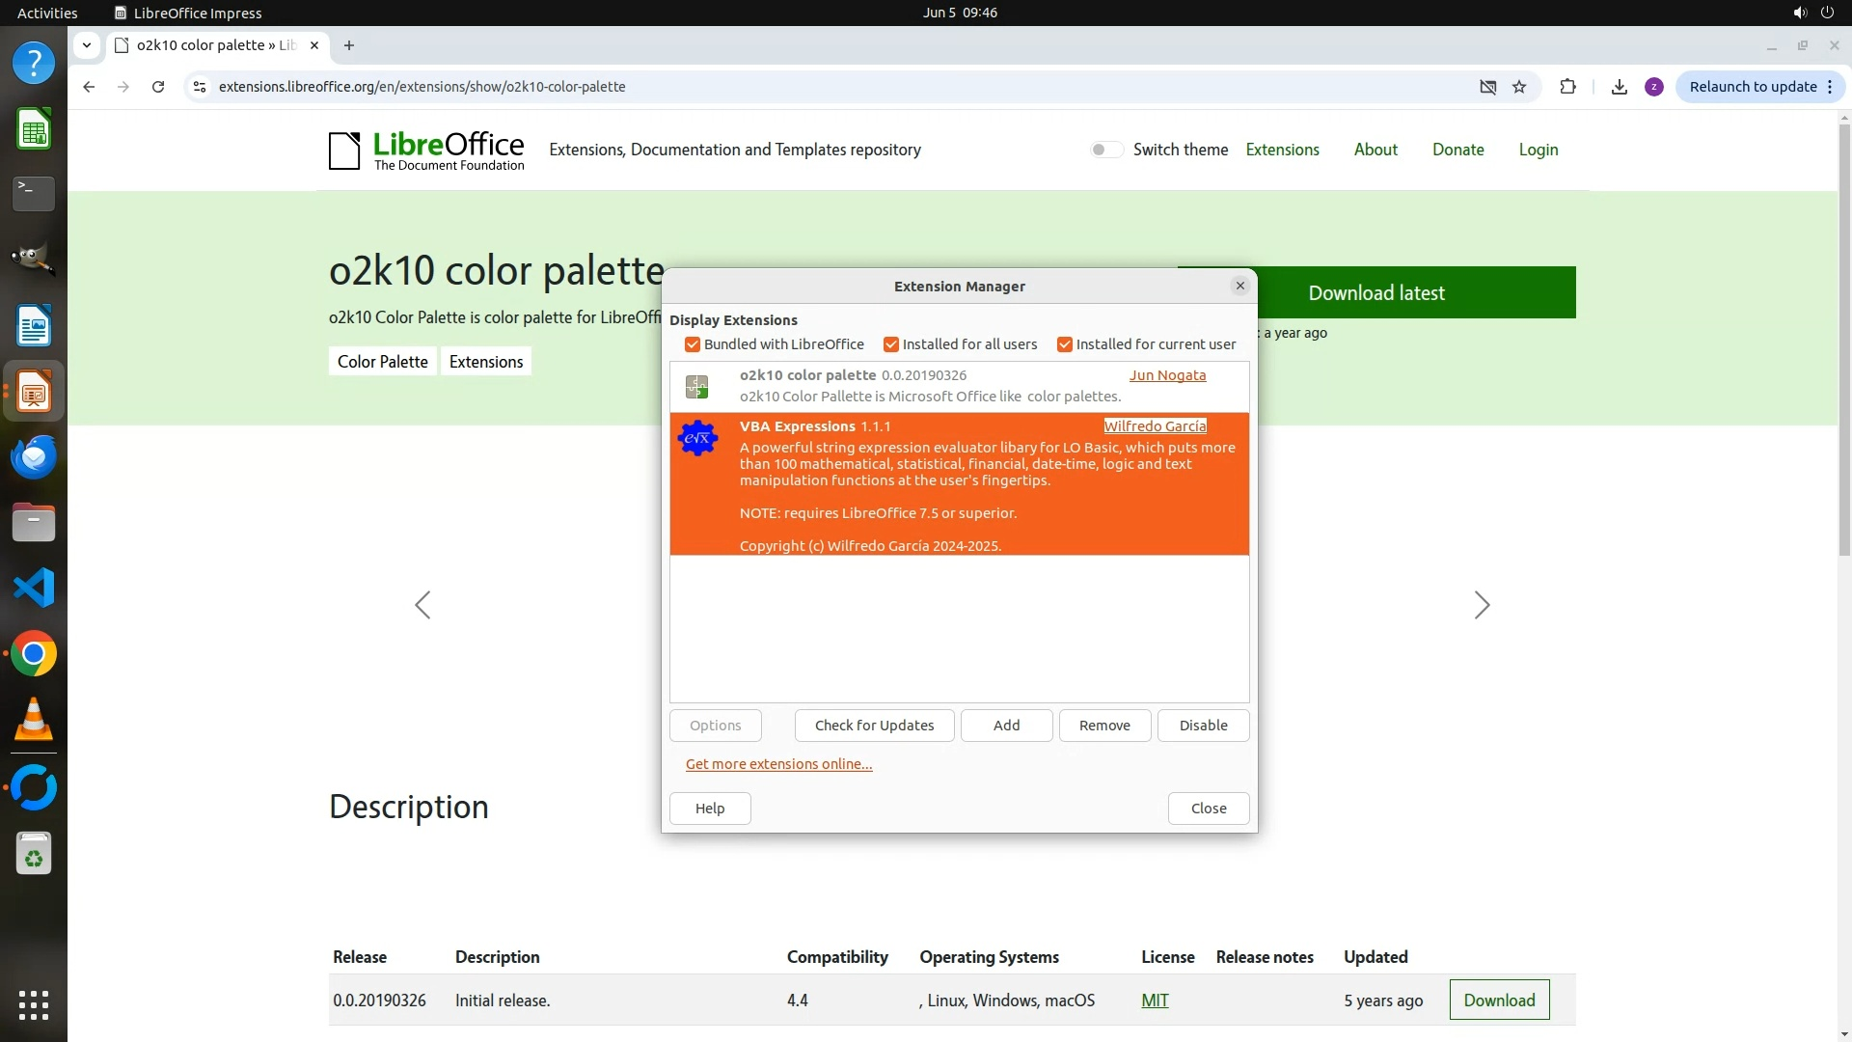Bookmark this page with star icon
Viewport: 1852px width, 1042px height.
[1519, 87]
